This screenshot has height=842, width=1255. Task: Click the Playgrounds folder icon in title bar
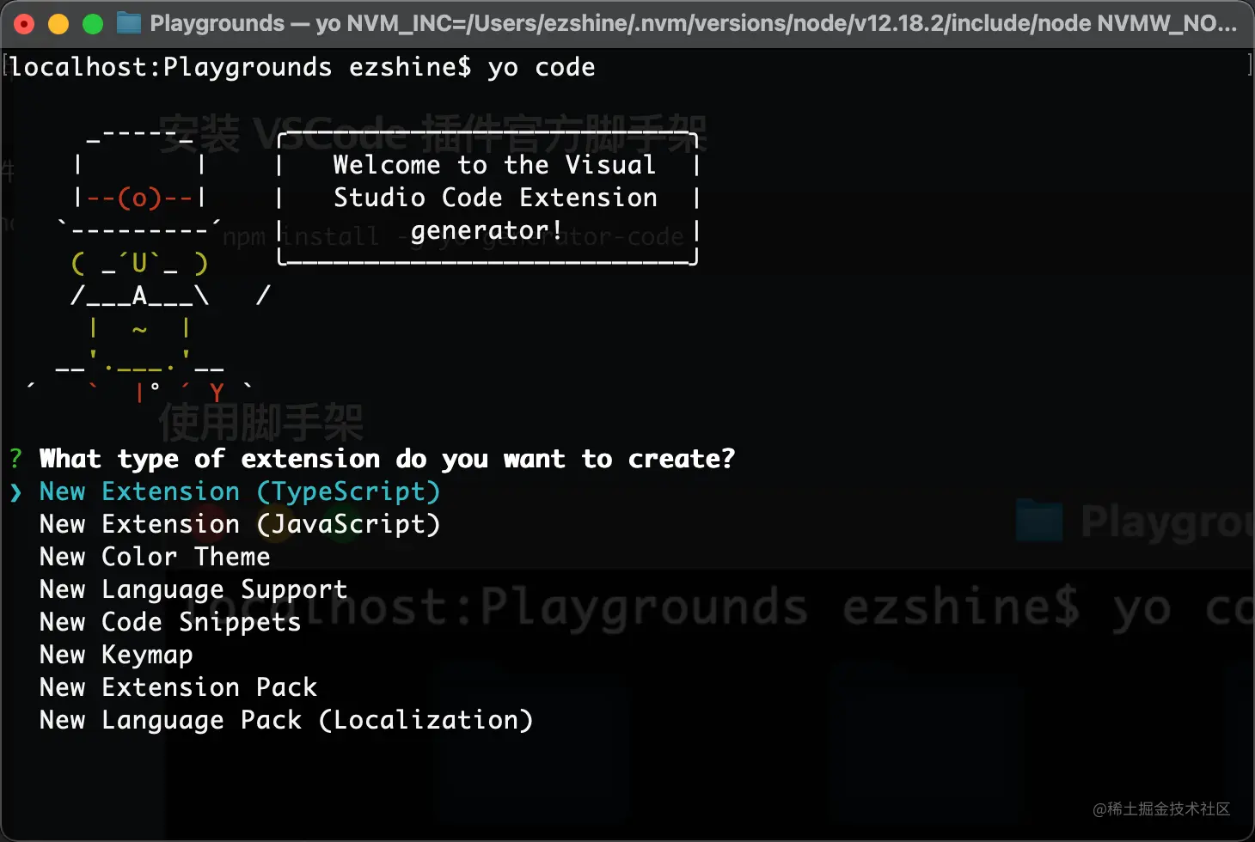(129, 22)
